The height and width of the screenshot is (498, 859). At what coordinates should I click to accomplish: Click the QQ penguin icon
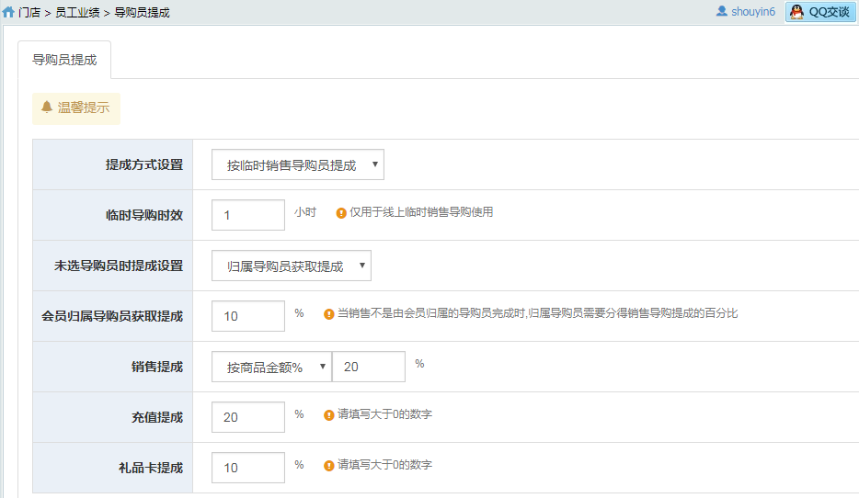[796, 12]
